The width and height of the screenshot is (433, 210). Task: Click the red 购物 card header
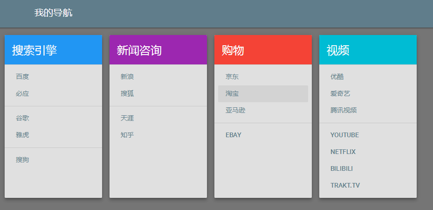click(263, 50)
